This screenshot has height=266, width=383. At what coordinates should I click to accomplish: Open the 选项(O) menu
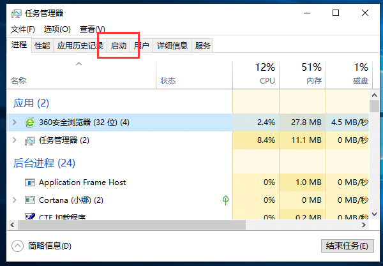click(57, 29)
